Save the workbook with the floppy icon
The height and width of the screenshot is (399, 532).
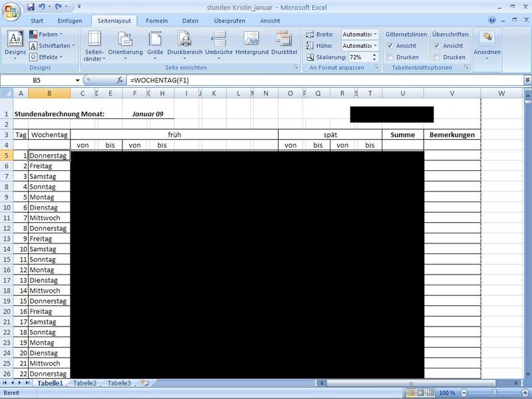pos(31,7)
